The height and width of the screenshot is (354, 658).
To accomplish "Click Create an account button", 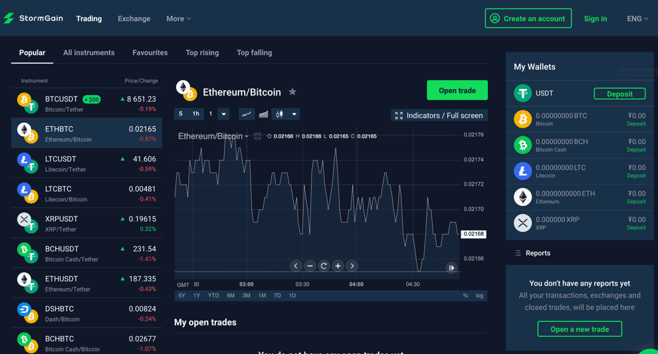I will (x=528, y=19).
